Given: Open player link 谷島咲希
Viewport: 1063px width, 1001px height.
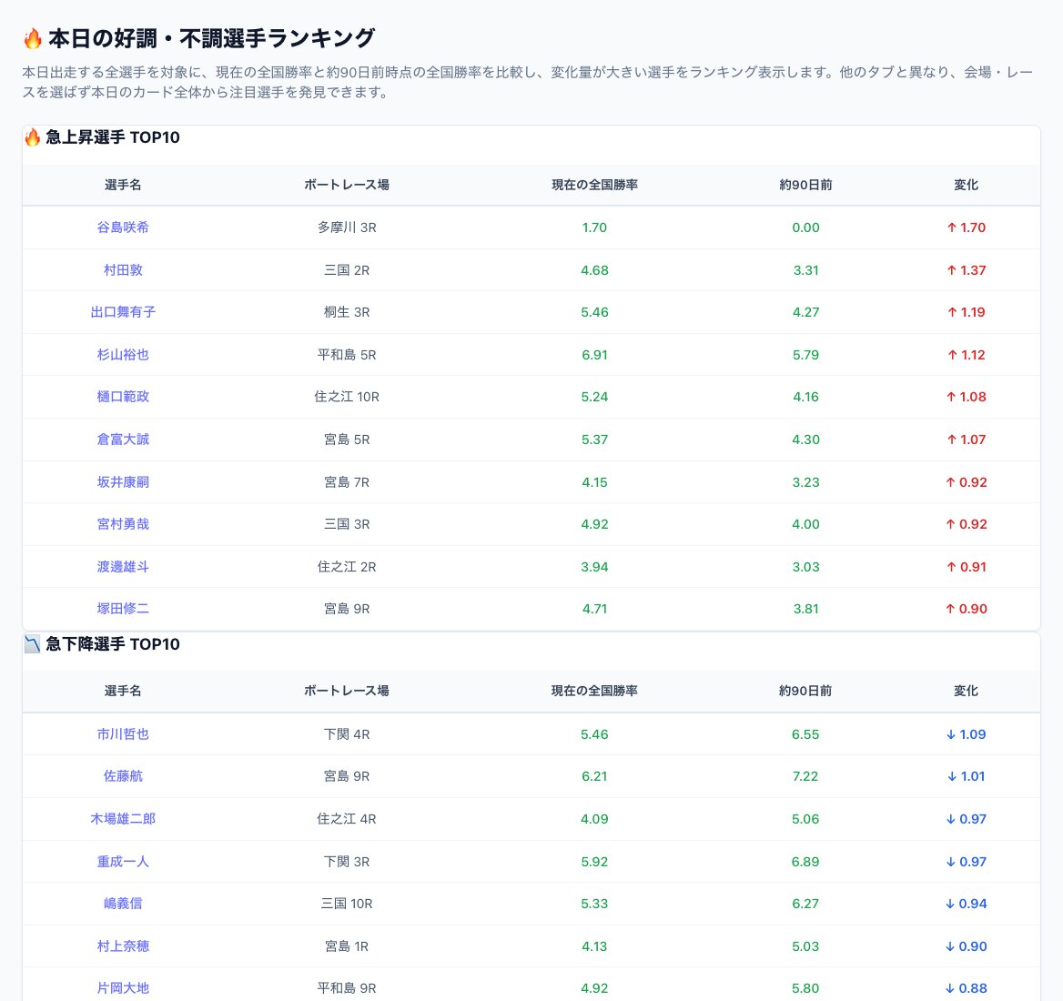Looking at the screenshot, I should pos(123,227).
